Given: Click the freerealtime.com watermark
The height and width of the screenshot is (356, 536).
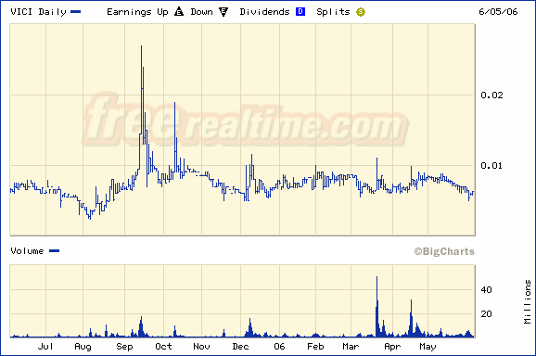Looking at the screenshot, I should coord(245,120).
